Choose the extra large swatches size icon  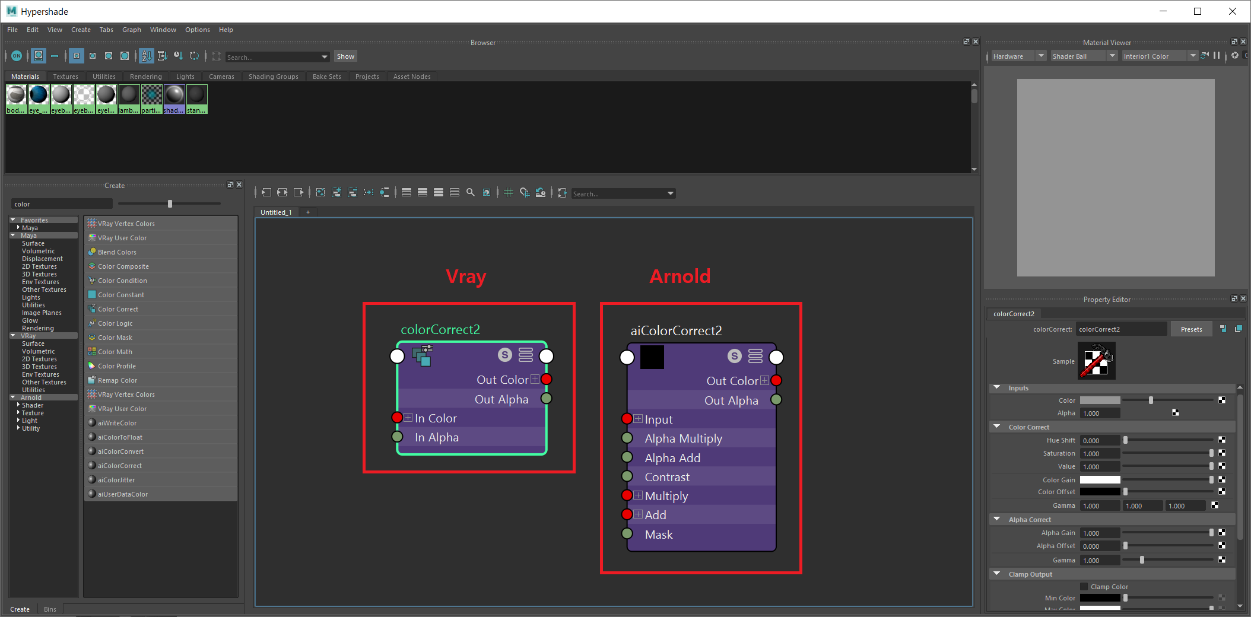pos(125,56)
